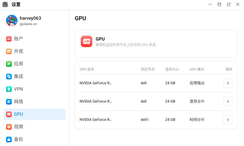Select 集成 in the sidebar
Screen dimensions: 244x146
pos(35,76)
